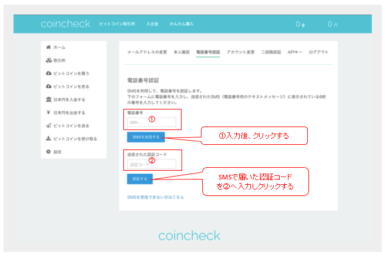This screenshot has height=256, width=386.
Task: Click the bank icon beside 日本円を入金する
Action: tap(49, 99)
